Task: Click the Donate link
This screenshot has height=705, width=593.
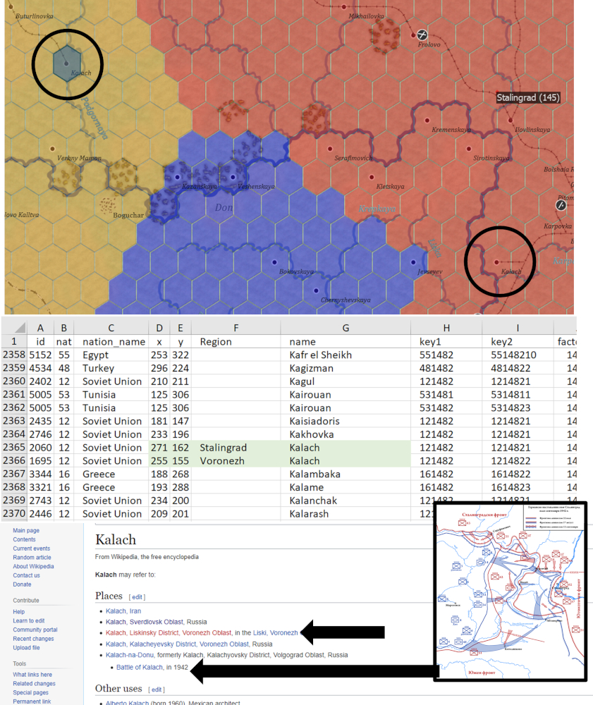Action: (x=22, y=584)
